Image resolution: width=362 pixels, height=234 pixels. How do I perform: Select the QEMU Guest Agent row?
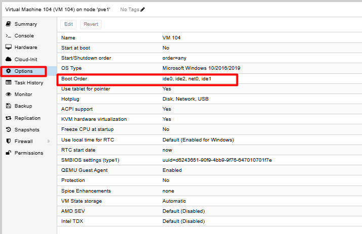coord(210,170)
